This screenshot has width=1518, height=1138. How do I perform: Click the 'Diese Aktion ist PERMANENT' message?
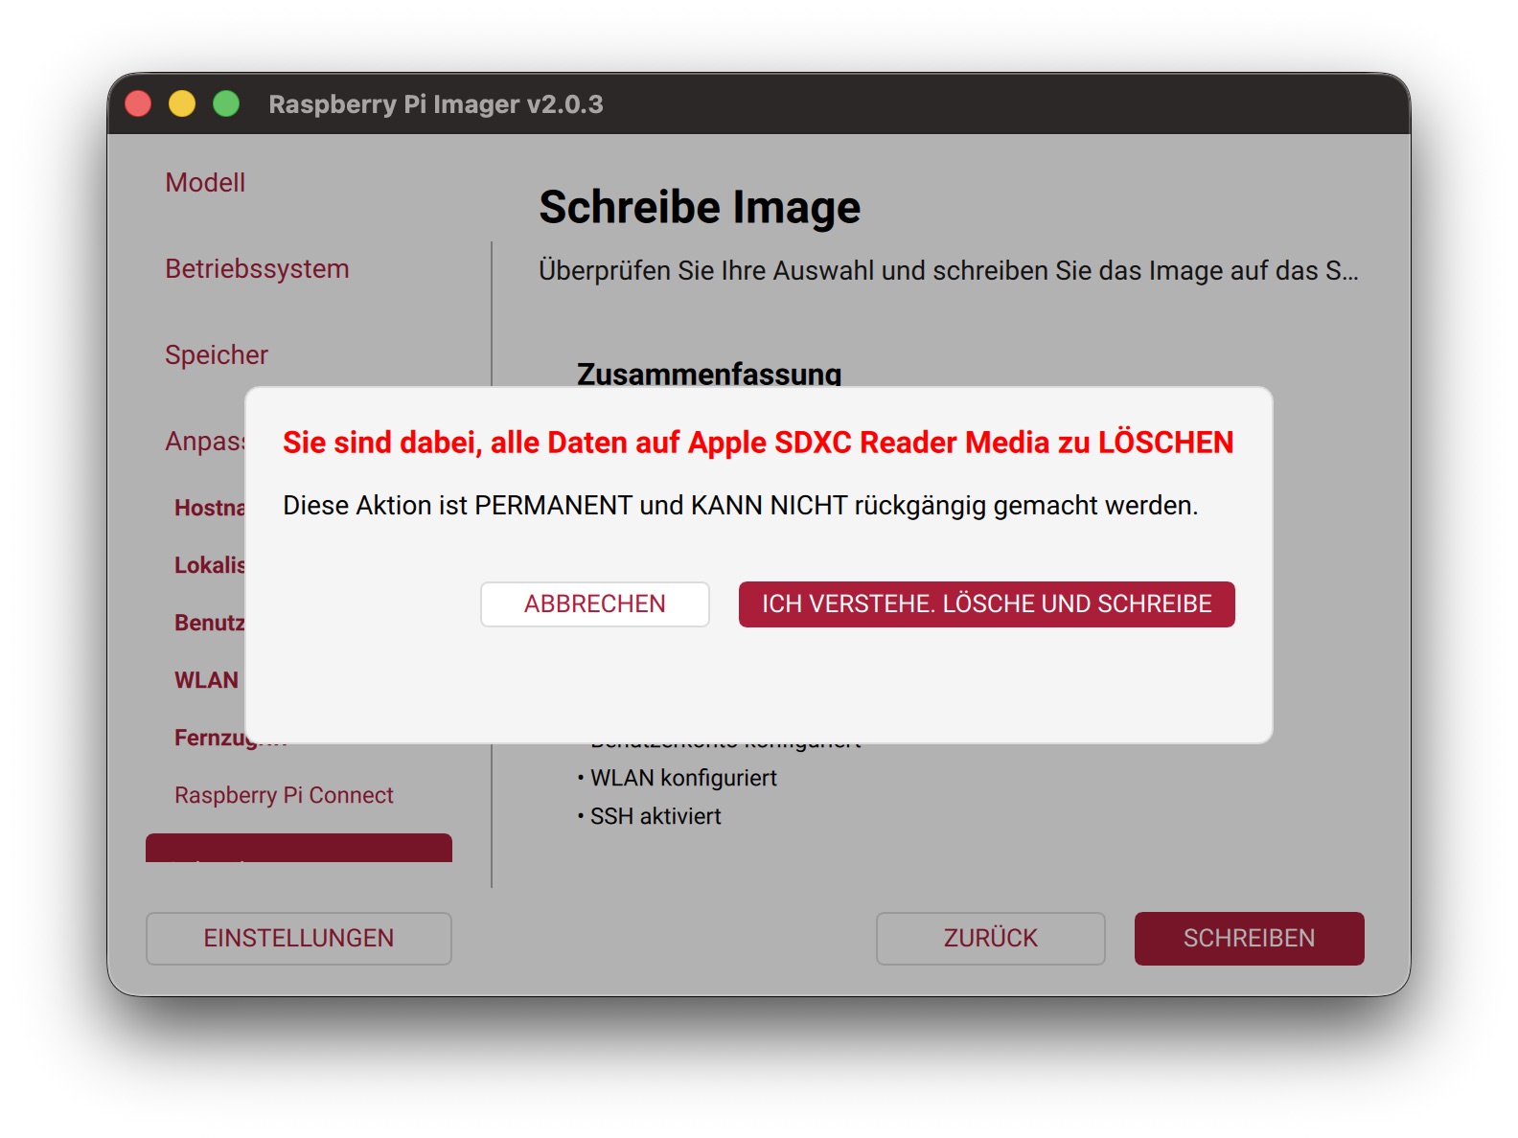pyautogui.click(x=741, y=506)
